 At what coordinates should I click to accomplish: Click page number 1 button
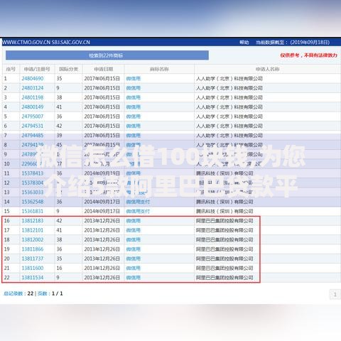tap(335, 294)
